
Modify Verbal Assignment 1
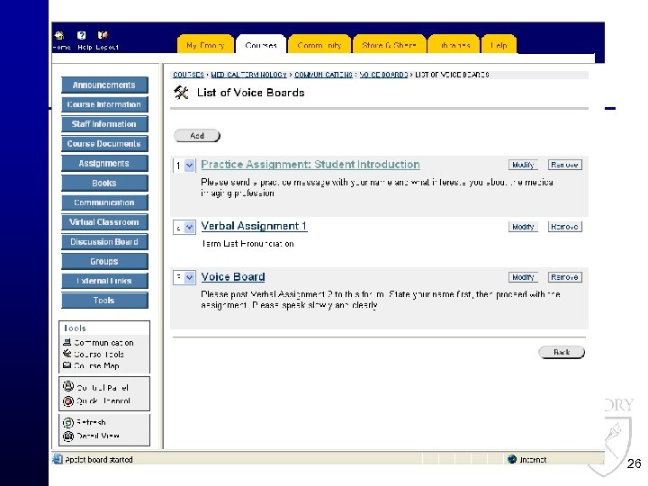click(x=523, y=227)
